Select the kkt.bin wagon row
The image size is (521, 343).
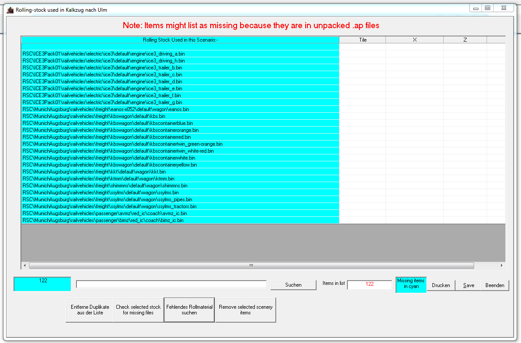180,172
